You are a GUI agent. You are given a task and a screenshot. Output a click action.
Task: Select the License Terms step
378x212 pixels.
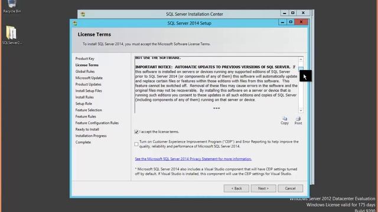click(x=87, y=65)
